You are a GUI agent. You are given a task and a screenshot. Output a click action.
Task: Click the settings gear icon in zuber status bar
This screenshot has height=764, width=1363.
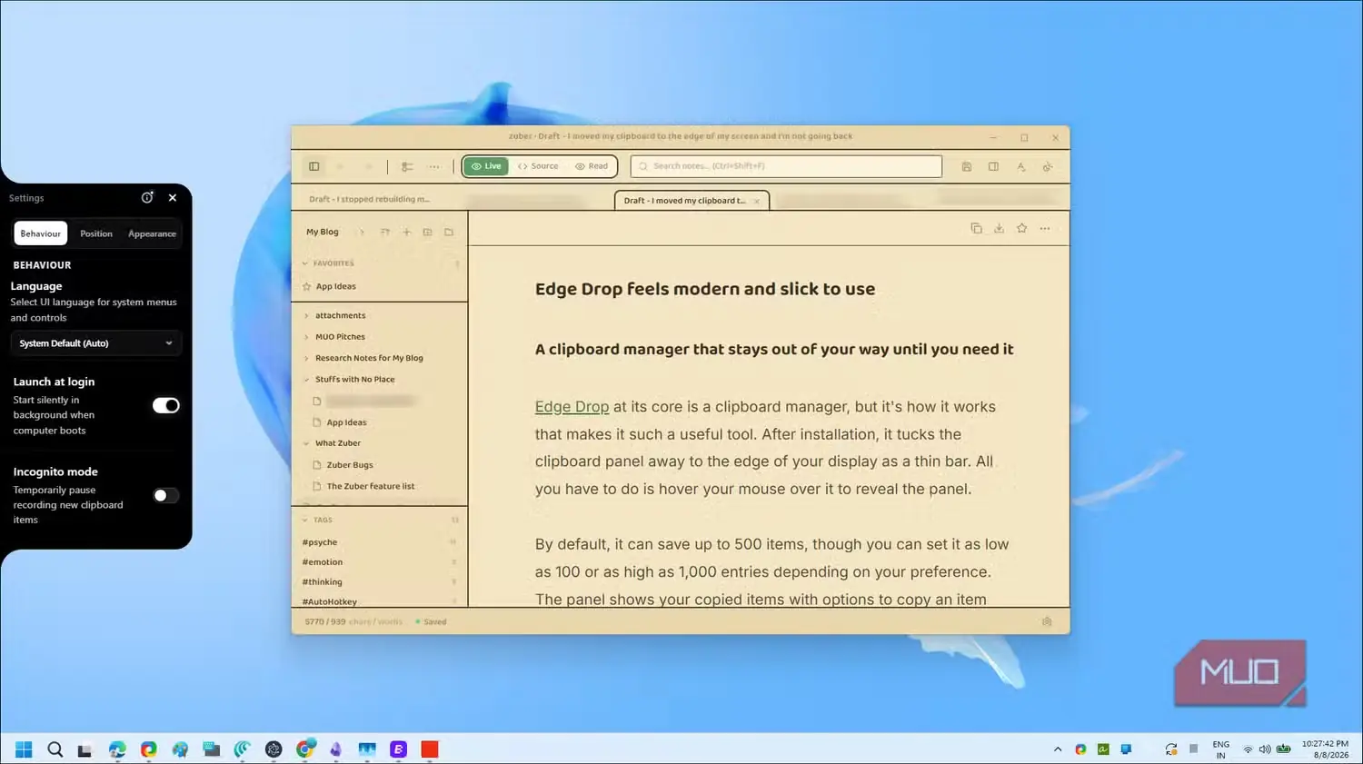pyautogui.click(x=1047, y=621)
